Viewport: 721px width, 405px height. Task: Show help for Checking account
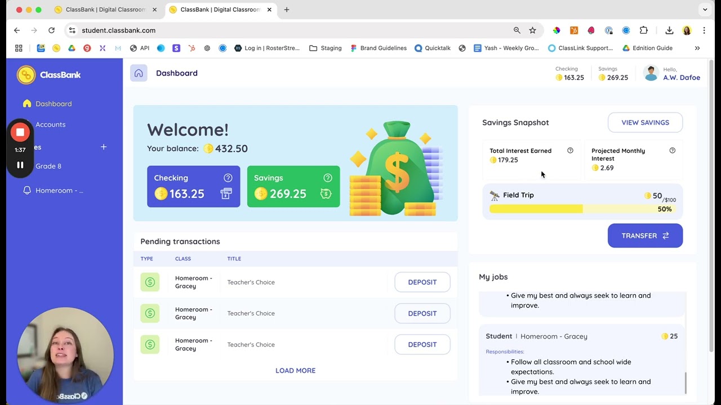[228, 178]
